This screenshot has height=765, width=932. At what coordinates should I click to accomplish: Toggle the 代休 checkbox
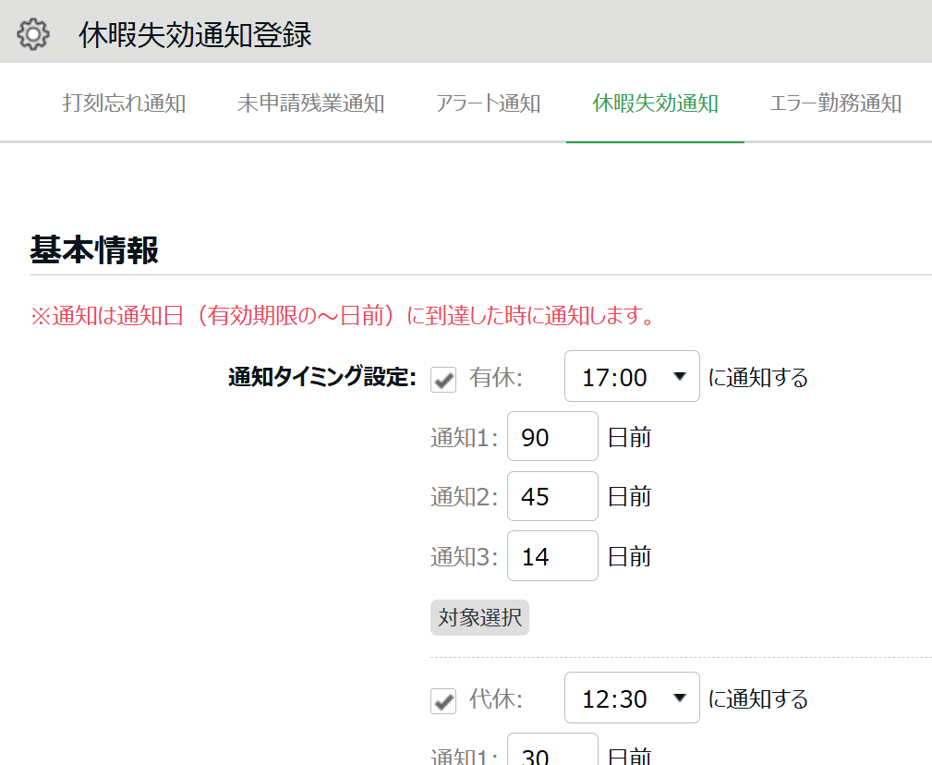point(443,701)
